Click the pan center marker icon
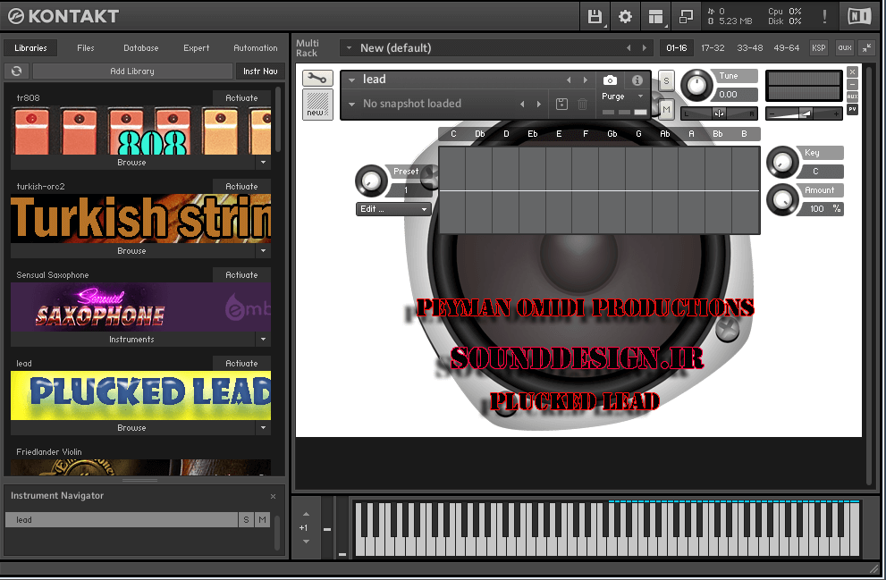Image resolution: width=886 pixels, height=580 pixels. tap(719, 113)
